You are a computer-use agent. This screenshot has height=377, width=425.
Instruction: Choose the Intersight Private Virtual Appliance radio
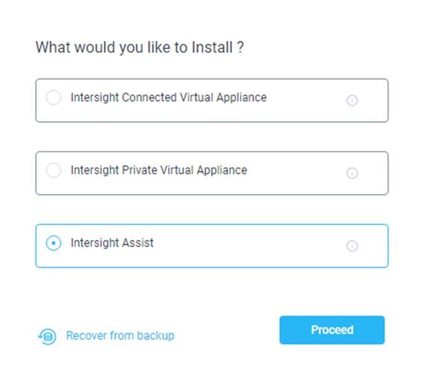(54, 171)
